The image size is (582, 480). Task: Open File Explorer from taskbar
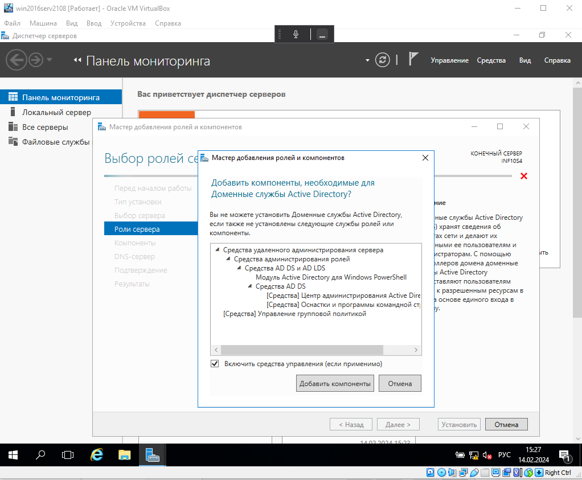click(x=124, y=455)
